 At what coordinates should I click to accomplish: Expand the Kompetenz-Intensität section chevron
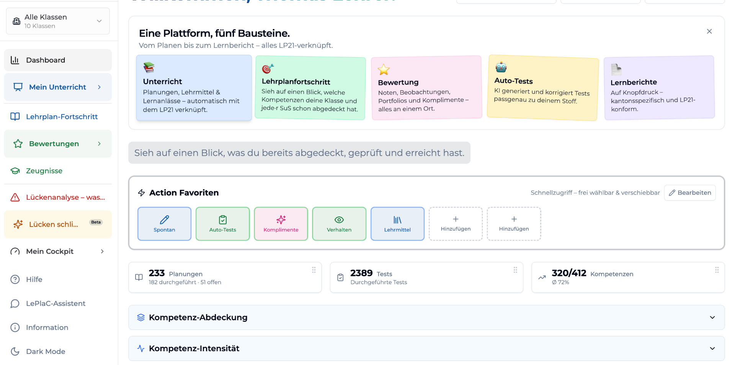(712, 349)
